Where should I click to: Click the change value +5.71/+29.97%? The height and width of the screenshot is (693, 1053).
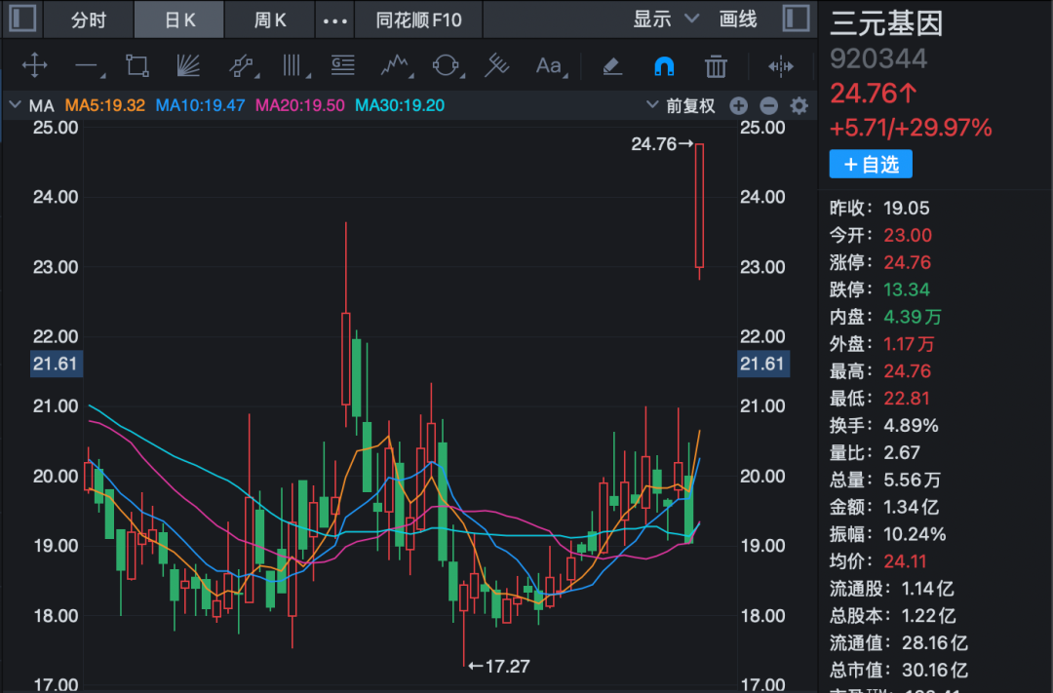(x=911, y=128)
